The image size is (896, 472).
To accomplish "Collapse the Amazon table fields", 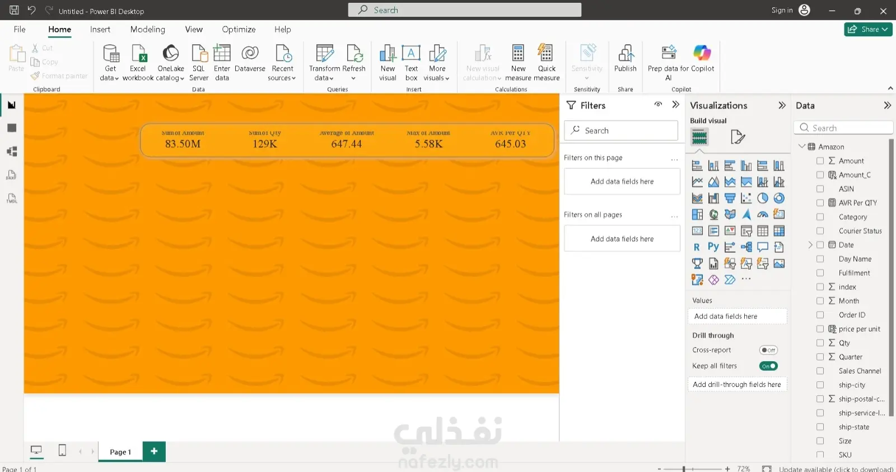I will (x=802, y=147).
